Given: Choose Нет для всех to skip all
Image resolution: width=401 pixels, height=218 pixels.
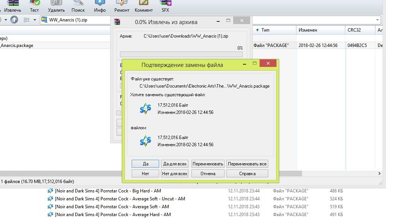Looking at the screenshot, I should (x=175, y=174).
